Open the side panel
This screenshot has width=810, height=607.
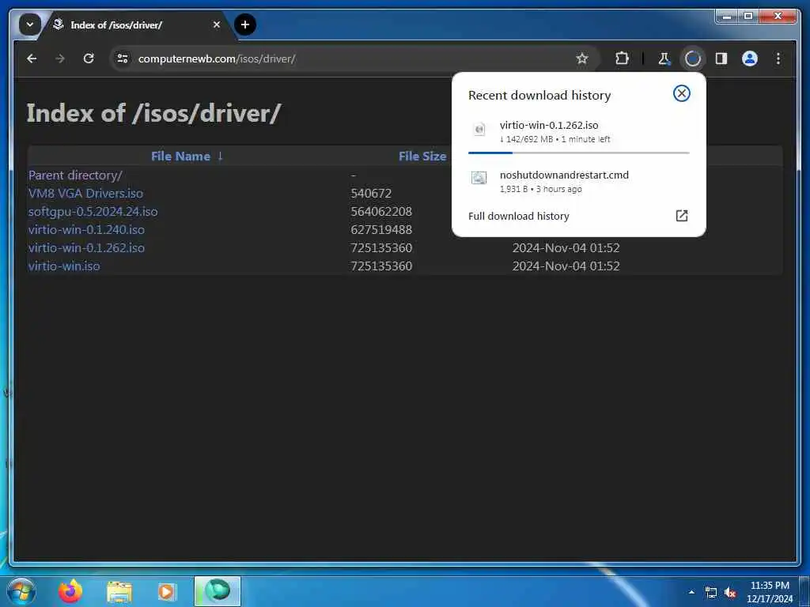(721, 58)
